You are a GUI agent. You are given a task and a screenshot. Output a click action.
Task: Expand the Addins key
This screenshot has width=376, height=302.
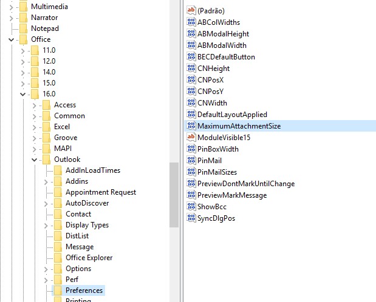point(46,181)
